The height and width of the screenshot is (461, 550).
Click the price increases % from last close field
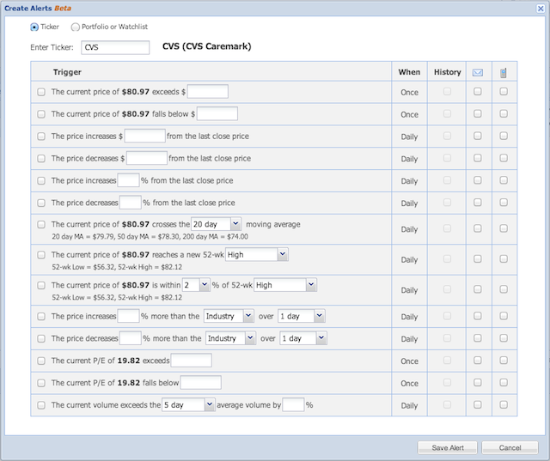click(x=128, y=180)
